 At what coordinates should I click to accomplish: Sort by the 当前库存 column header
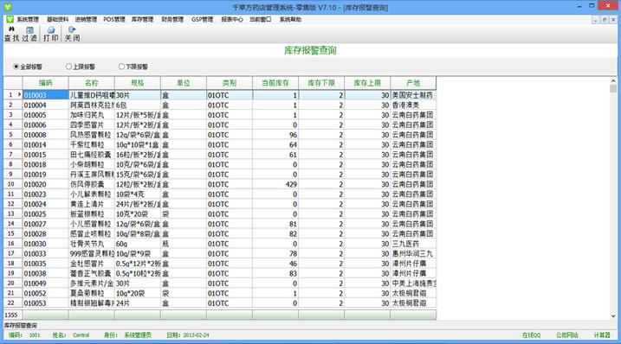click(x=275, y=83)
